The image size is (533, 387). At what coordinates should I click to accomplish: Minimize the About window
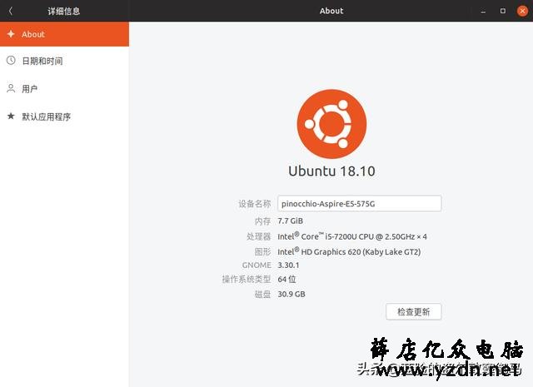coord(483,11)
